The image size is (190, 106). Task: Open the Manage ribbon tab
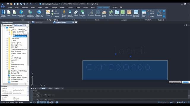[54, 7]
